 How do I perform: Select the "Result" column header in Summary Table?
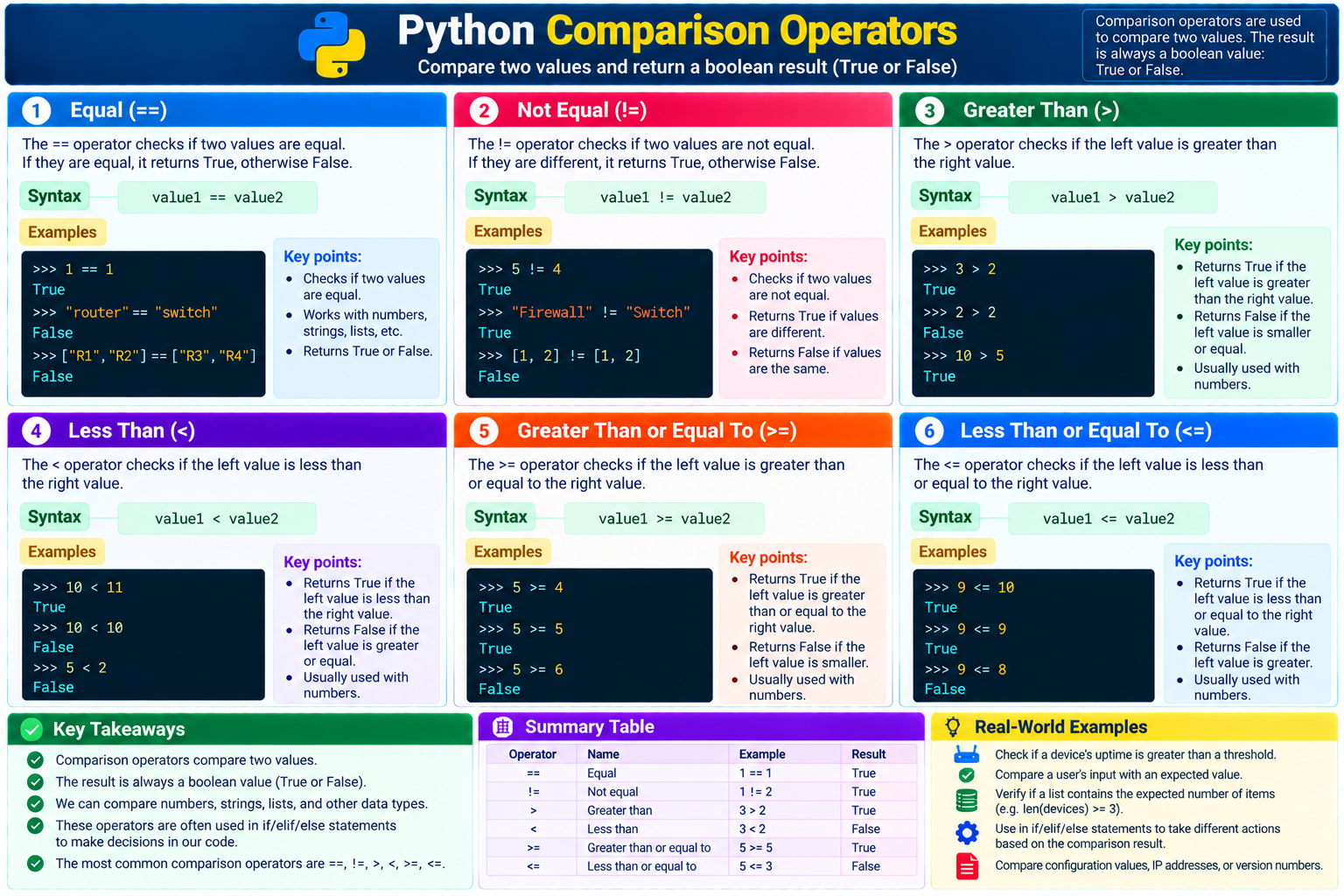point(868,754)
